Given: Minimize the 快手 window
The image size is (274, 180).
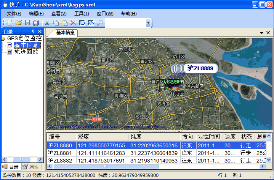Looking at the screenshot, I should (255, 4).
